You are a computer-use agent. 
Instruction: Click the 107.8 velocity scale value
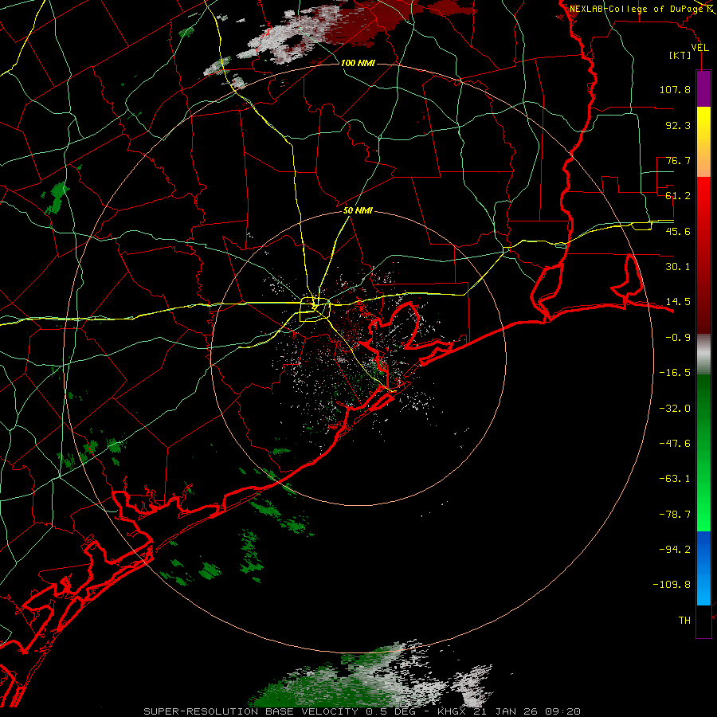click(x=675, y=89)
